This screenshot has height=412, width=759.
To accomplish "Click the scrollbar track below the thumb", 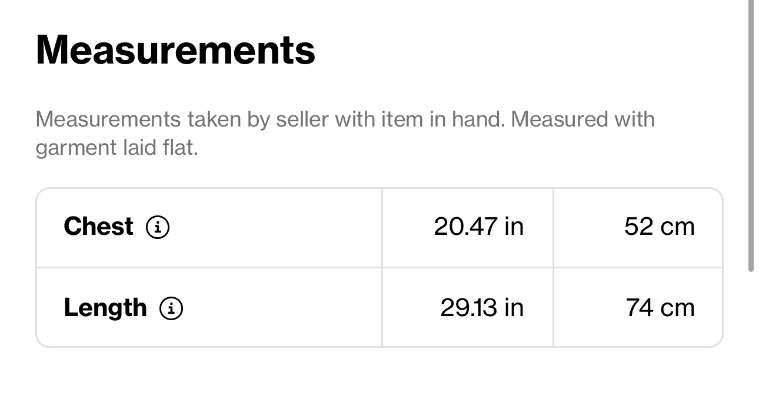I will point(751,341).
